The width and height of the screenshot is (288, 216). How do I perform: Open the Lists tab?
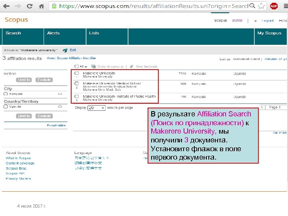tap(107, 36)
